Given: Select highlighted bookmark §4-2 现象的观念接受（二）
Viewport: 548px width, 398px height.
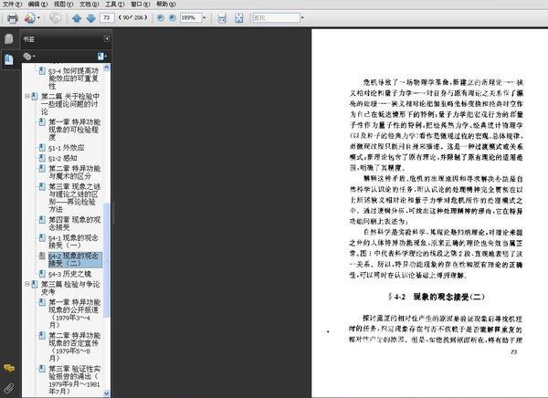Looking at the screenshot, I should pyautogui.click(x=75, y=260).
